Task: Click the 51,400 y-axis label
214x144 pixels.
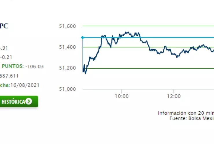Action: point(67,47)
